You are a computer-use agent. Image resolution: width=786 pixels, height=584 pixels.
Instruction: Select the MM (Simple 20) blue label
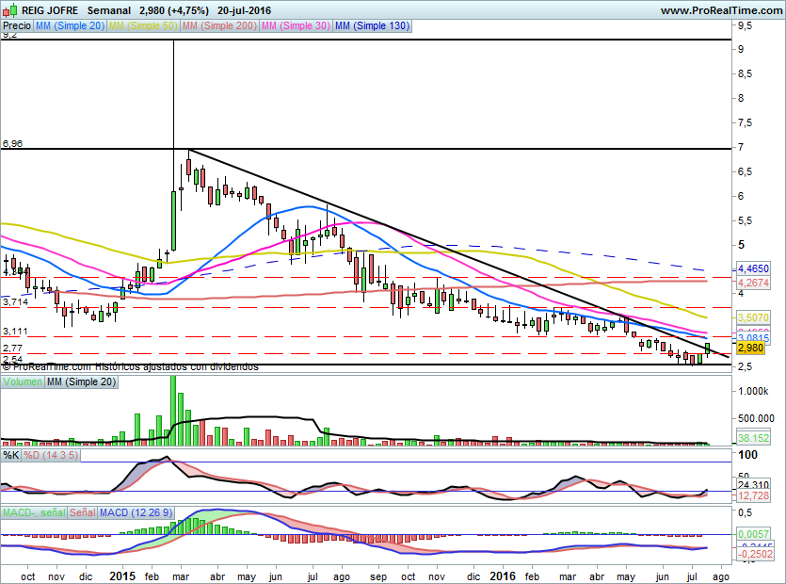[70, 26]
